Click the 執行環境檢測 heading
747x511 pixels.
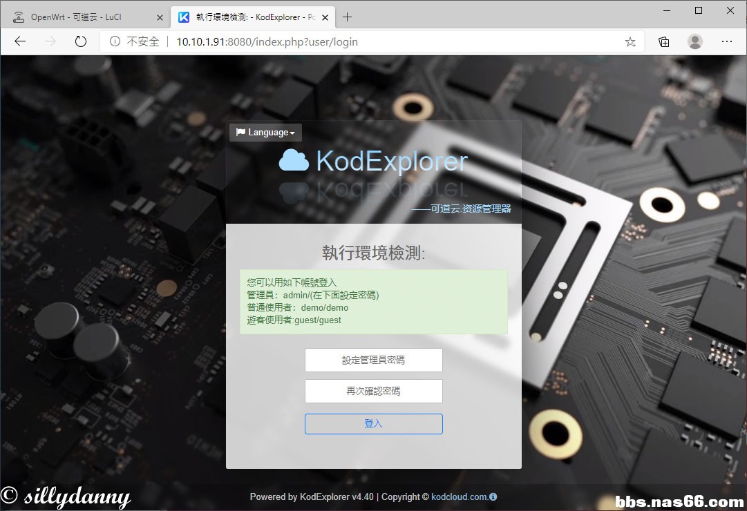point(373,253)
